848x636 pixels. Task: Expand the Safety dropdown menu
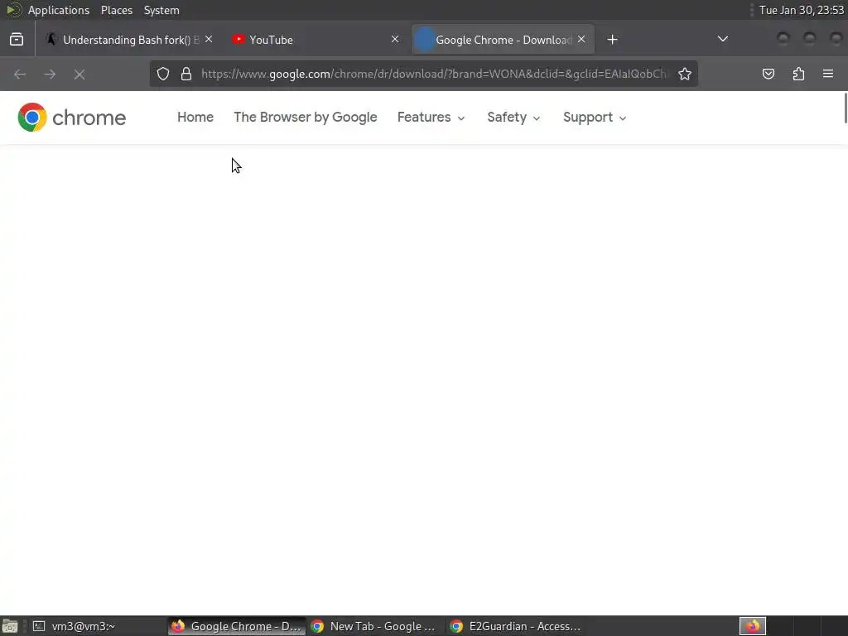[x=513, y=118]
